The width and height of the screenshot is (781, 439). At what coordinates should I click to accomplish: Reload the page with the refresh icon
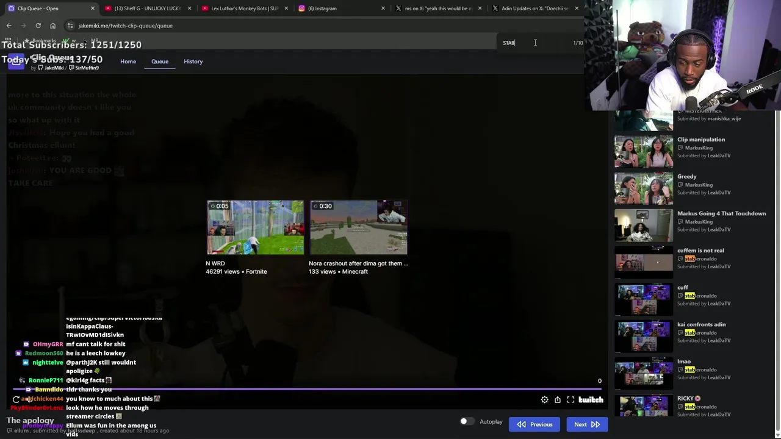[38, 26]
